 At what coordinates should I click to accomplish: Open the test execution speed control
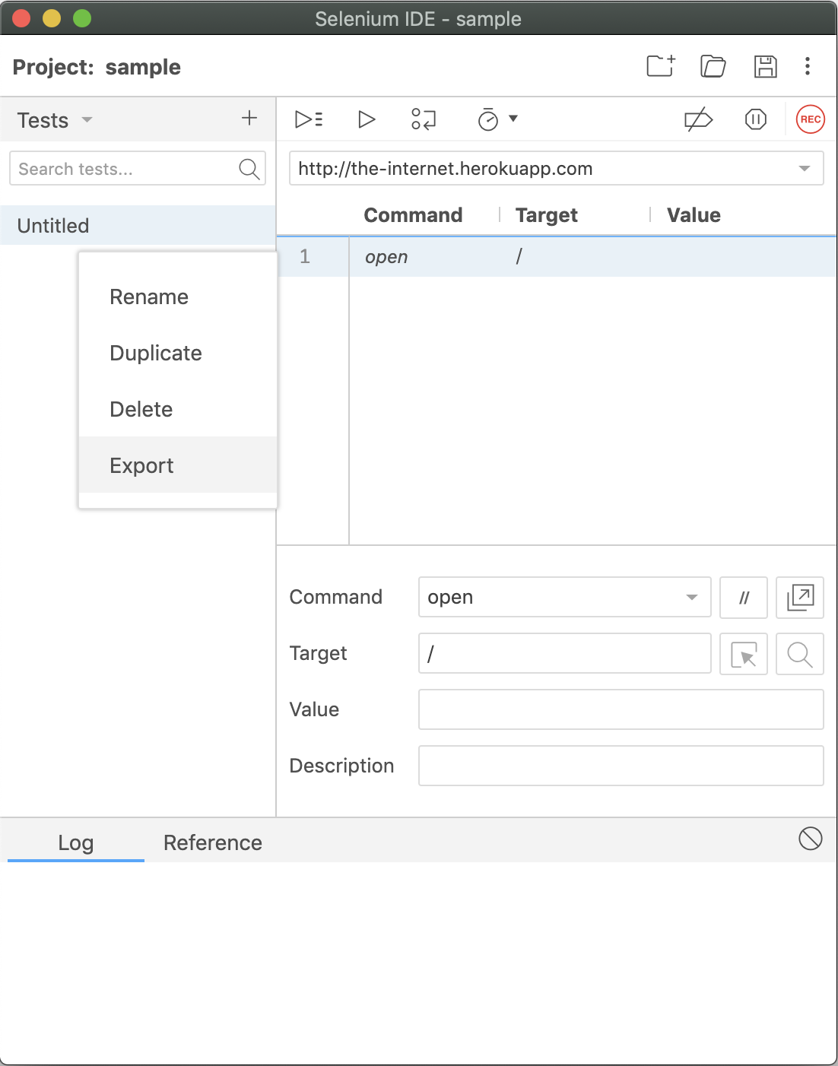click(497, 119)
